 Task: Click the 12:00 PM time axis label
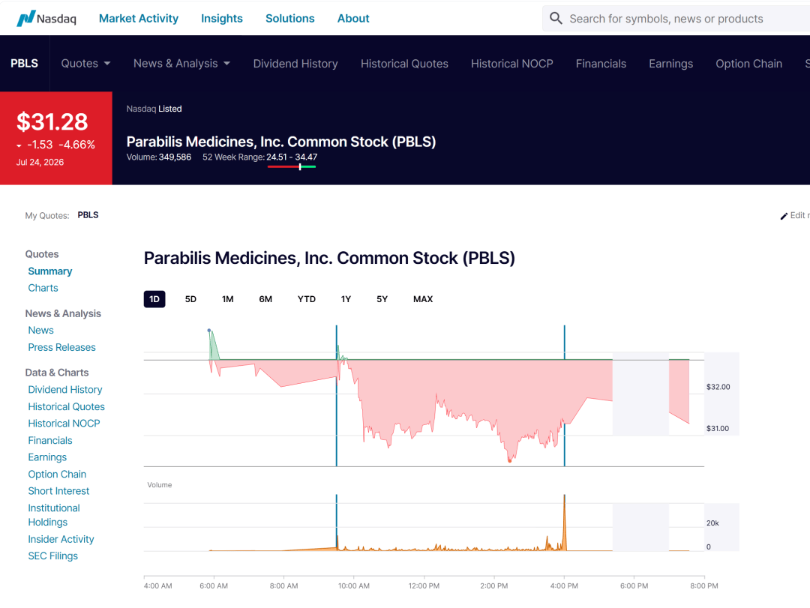pyautogui.click(x=424, y=586)
